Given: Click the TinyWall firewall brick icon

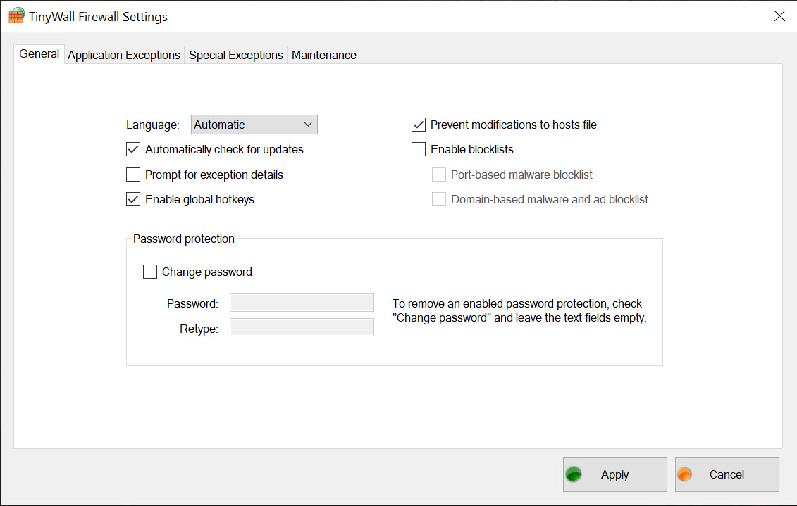Looking at the screenshot, I should point(16,15).
